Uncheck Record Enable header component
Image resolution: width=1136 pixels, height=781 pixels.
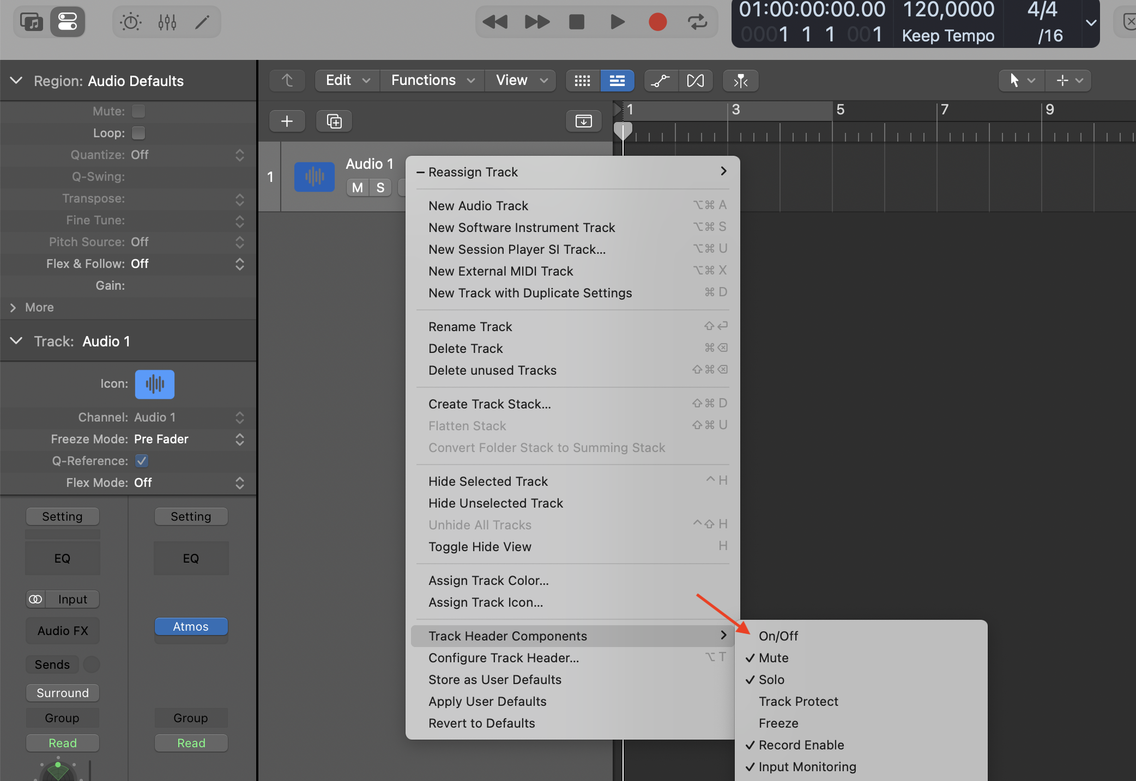(861, 745)
